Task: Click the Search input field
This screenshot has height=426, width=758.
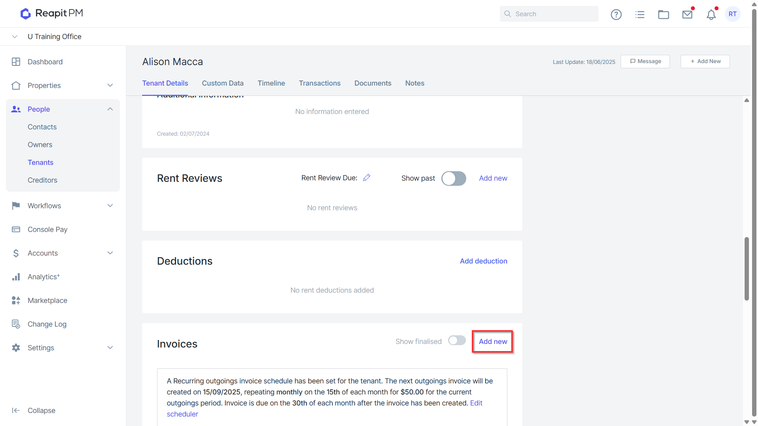Action: pyautogui.click(x=549, y=14)
